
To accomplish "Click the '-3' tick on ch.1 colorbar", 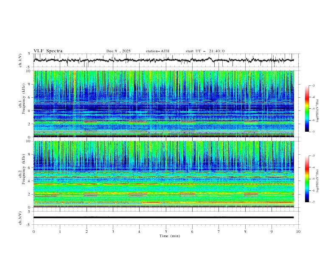I will tap(313, 85).
